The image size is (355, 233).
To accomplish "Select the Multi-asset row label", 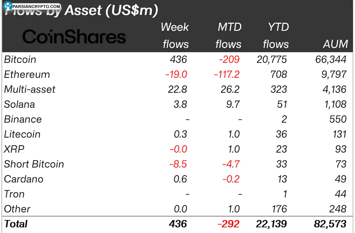I will 30,89.
